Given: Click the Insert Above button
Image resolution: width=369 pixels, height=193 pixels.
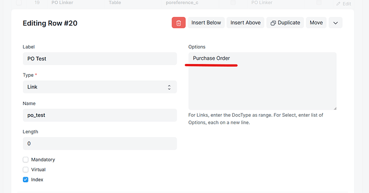Looking at the screenshot, I should [245, 23].
